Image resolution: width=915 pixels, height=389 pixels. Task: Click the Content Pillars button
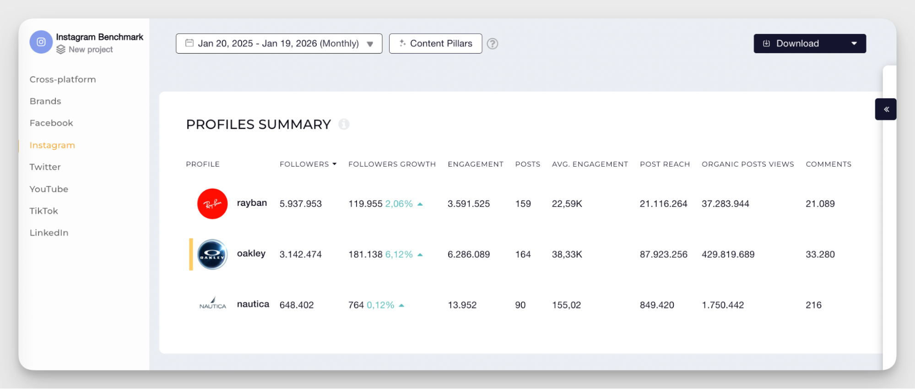pyautogui.click(x=435, y=43)
